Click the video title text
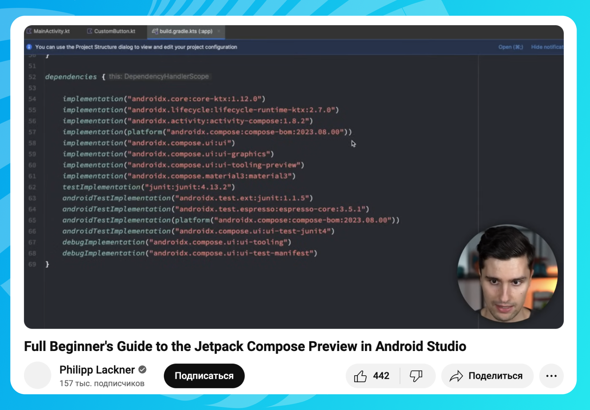The image size is (590, 410). [245, 346]
